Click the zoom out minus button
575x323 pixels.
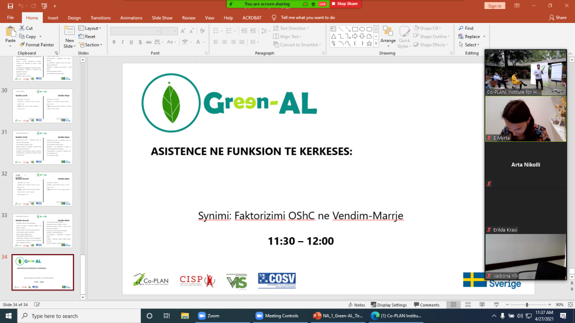(507, 304)
